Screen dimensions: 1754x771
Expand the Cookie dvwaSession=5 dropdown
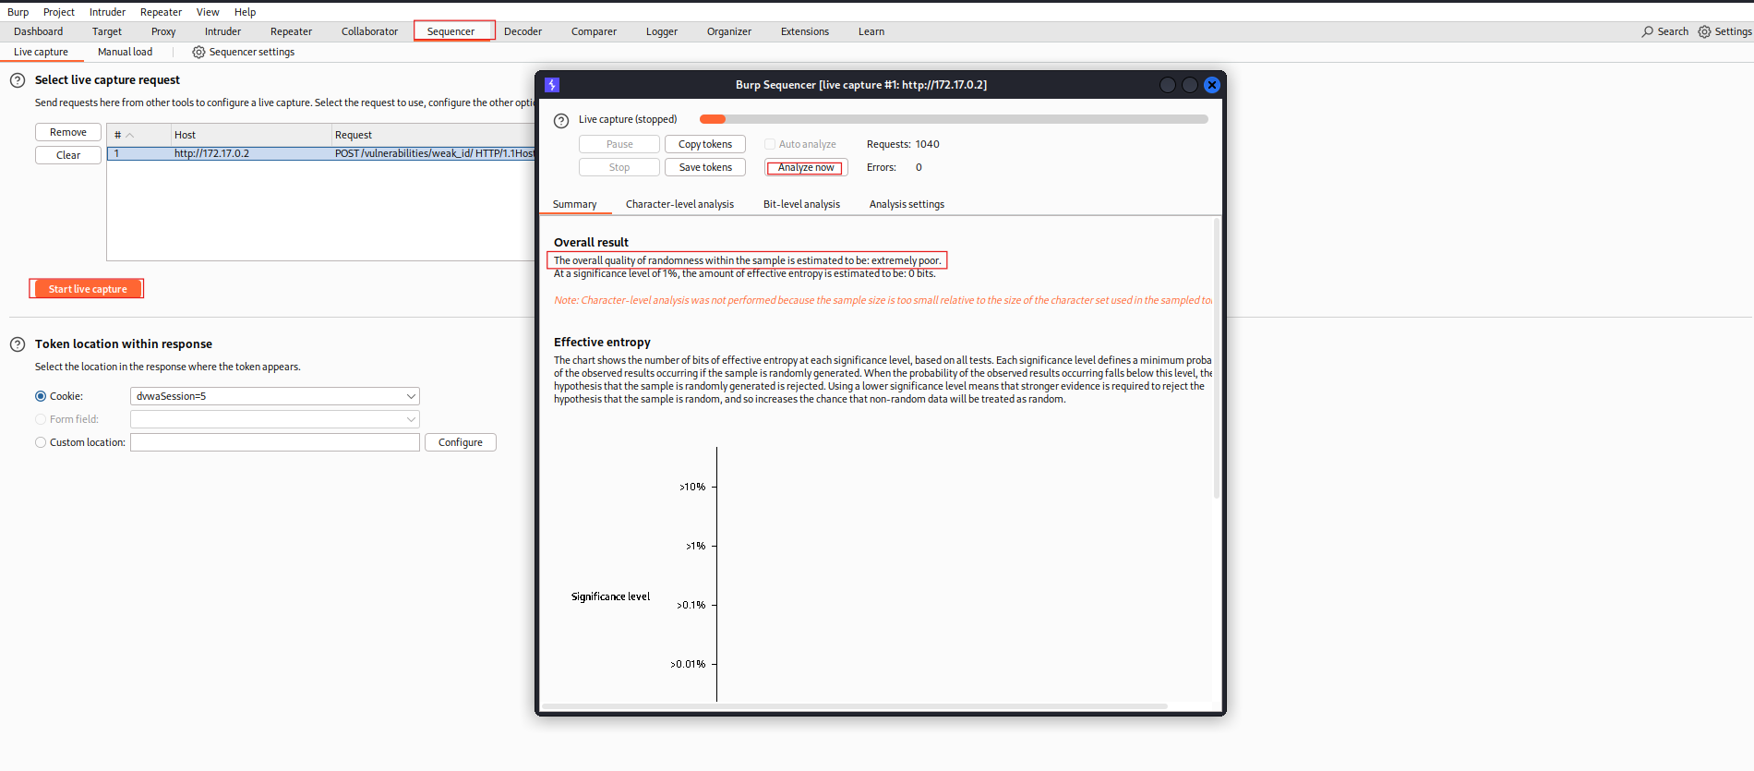pyautogui.click(x=411, y=396)
